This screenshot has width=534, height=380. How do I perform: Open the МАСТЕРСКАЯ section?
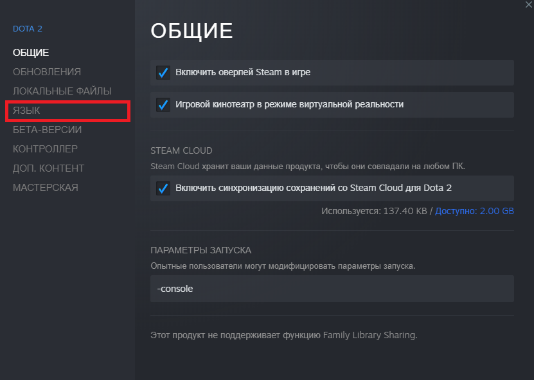pyautogui.click(x=46, y=188)
